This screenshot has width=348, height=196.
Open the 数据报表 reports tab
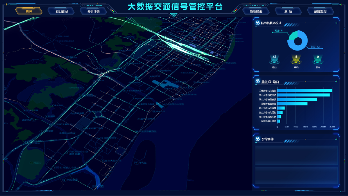[x=256, y=11]
